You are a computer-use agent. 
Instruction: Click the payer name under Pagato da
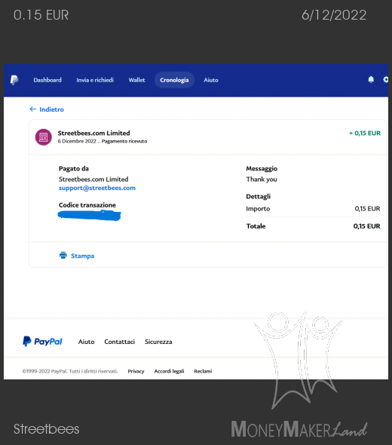point(93,180)
